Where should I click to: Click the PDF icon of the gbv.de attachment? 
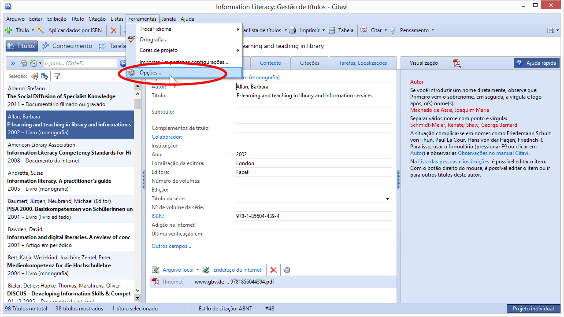coord(155,282)
